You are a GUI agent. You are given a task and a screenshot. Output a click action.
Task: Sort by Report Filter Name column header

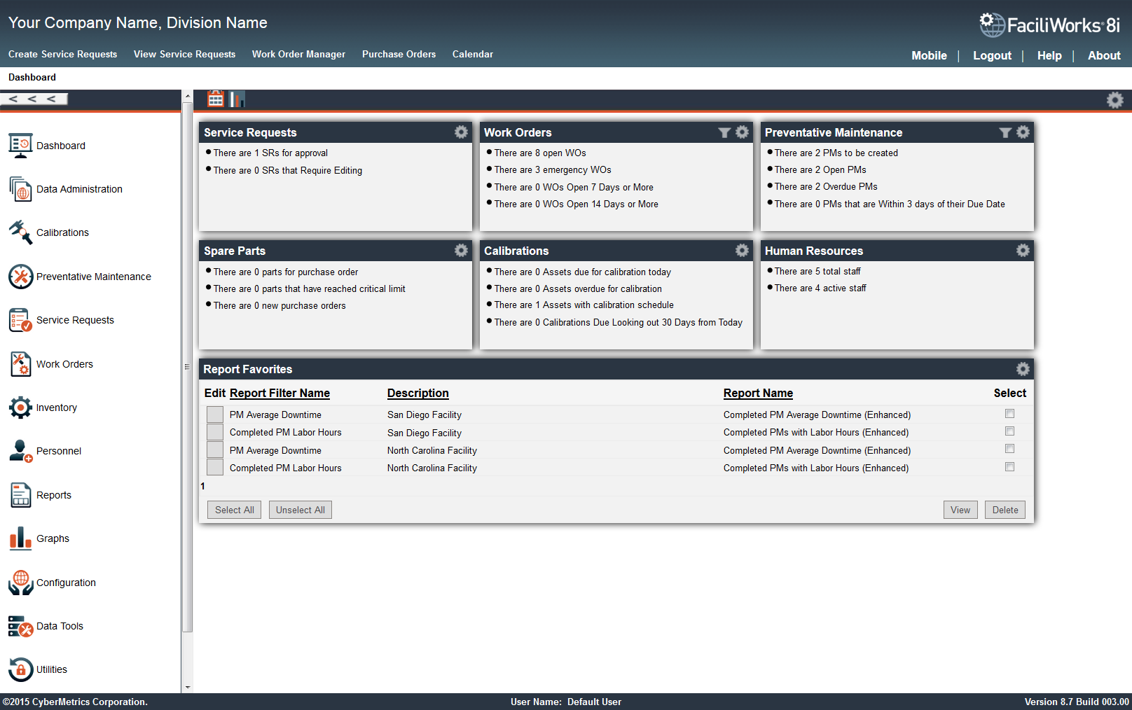[x=279, y=394]
